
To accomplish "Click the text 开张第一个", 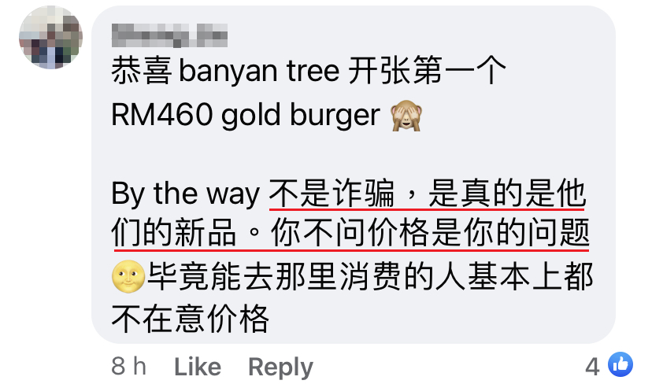I will (427, 71).
